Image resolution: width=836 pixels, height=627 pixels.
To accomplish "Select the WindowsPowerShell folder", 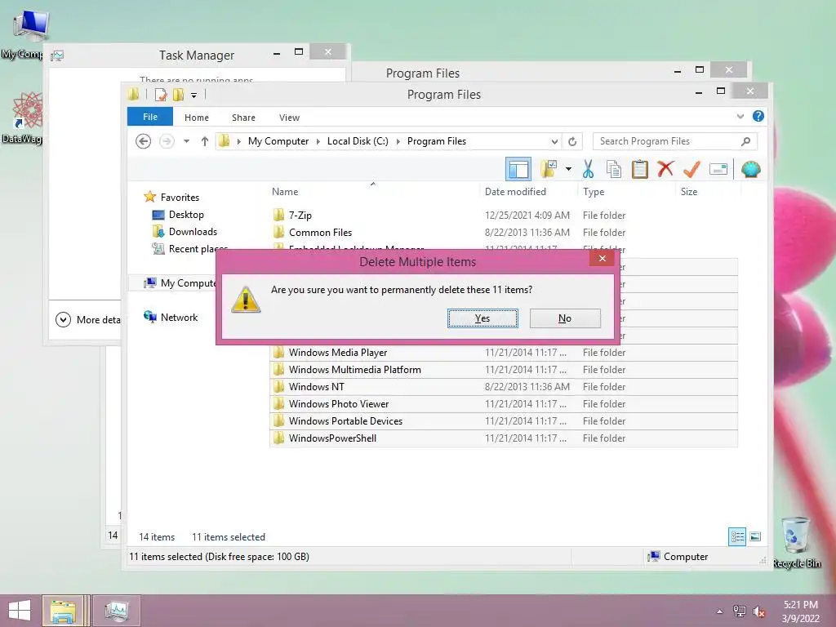I will tap(504, 438).
